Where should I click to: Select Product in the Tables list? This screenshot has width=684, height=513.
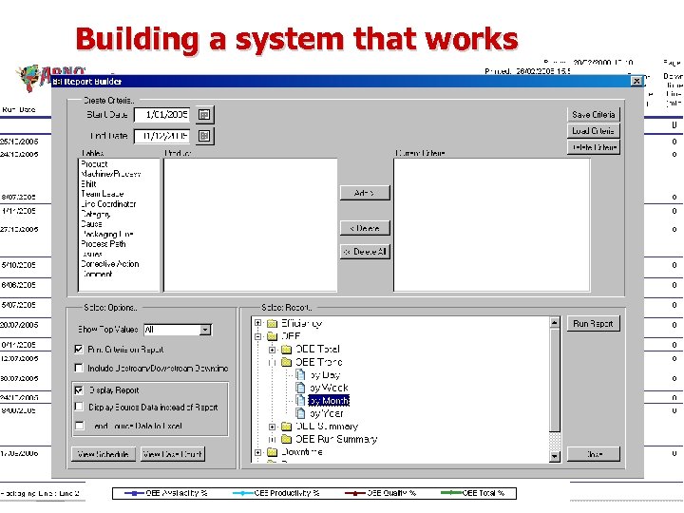coord(94,164)
